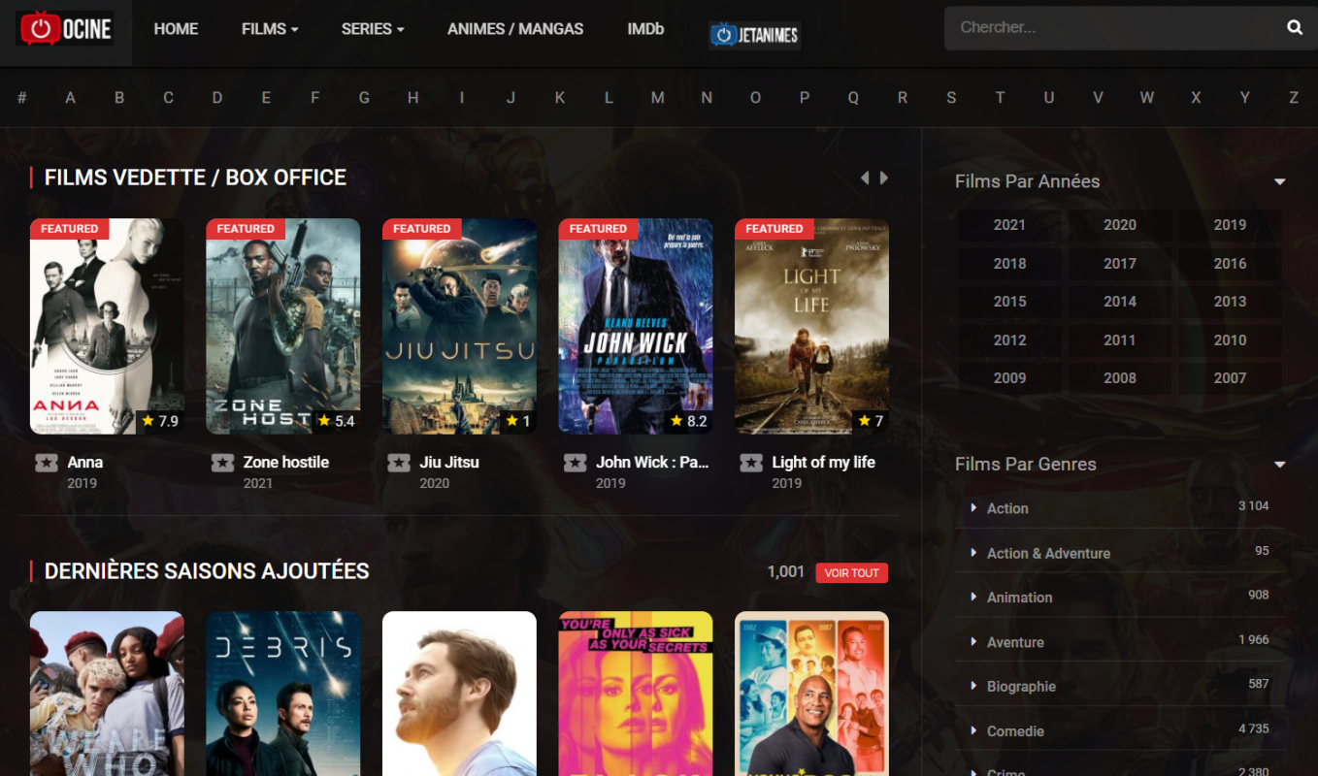The image size is (1318, 776).
Task: Open the Anna film title link
Action: tap(85, 463)
